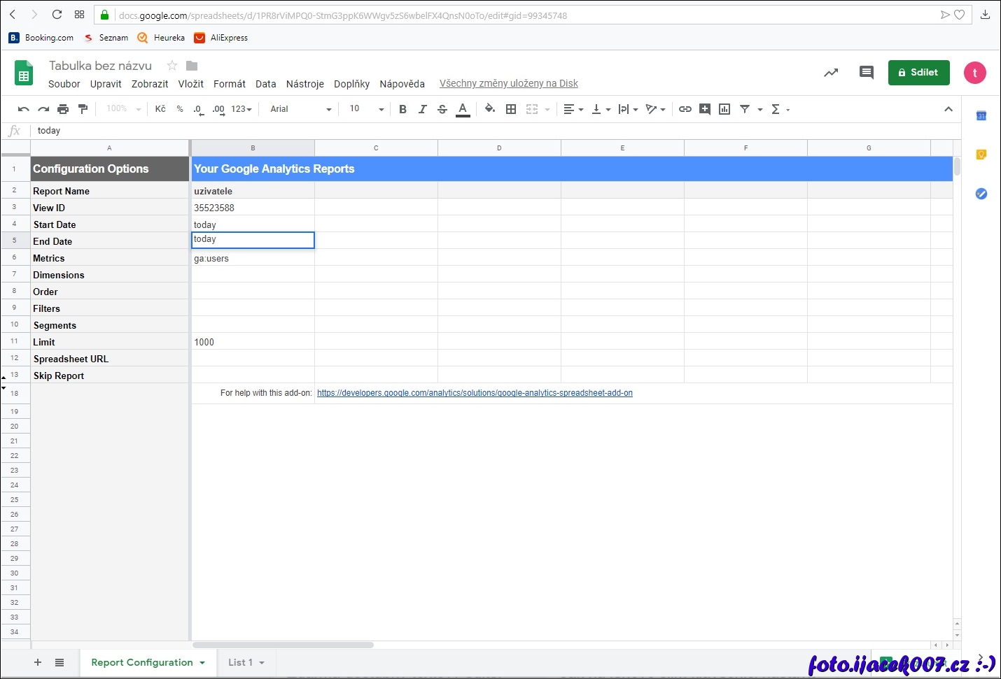This screenshot has width=1001, height=679.
Task: Click the print icon
Action: coord(63,109)
